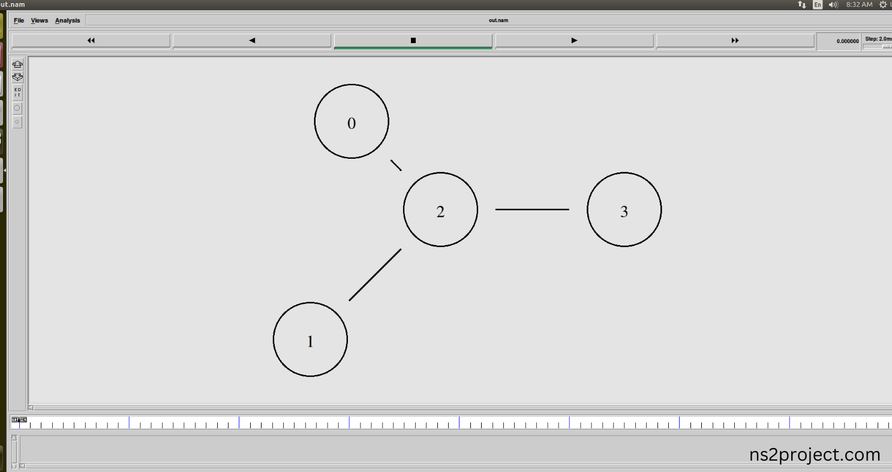This screenshot has height=472, width=892.
Task: Open the network indicator in system tray
Action: [x=801, y=4]
